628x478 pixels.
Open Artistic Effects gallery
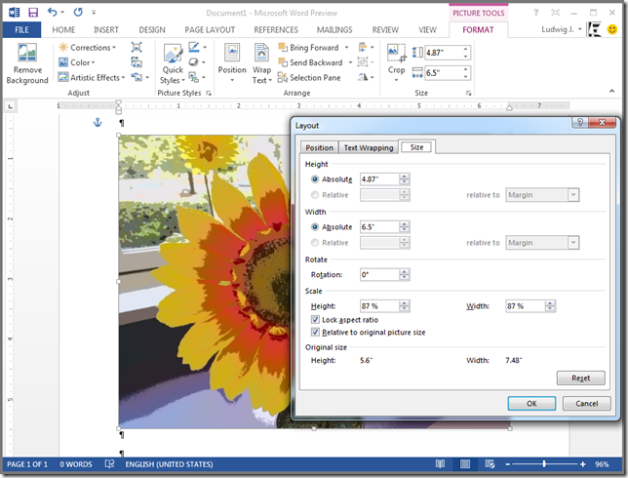(92, 77)
